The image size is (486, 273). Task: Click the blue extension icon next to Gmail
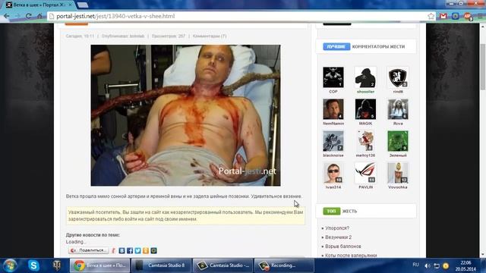tap(456, 16)
